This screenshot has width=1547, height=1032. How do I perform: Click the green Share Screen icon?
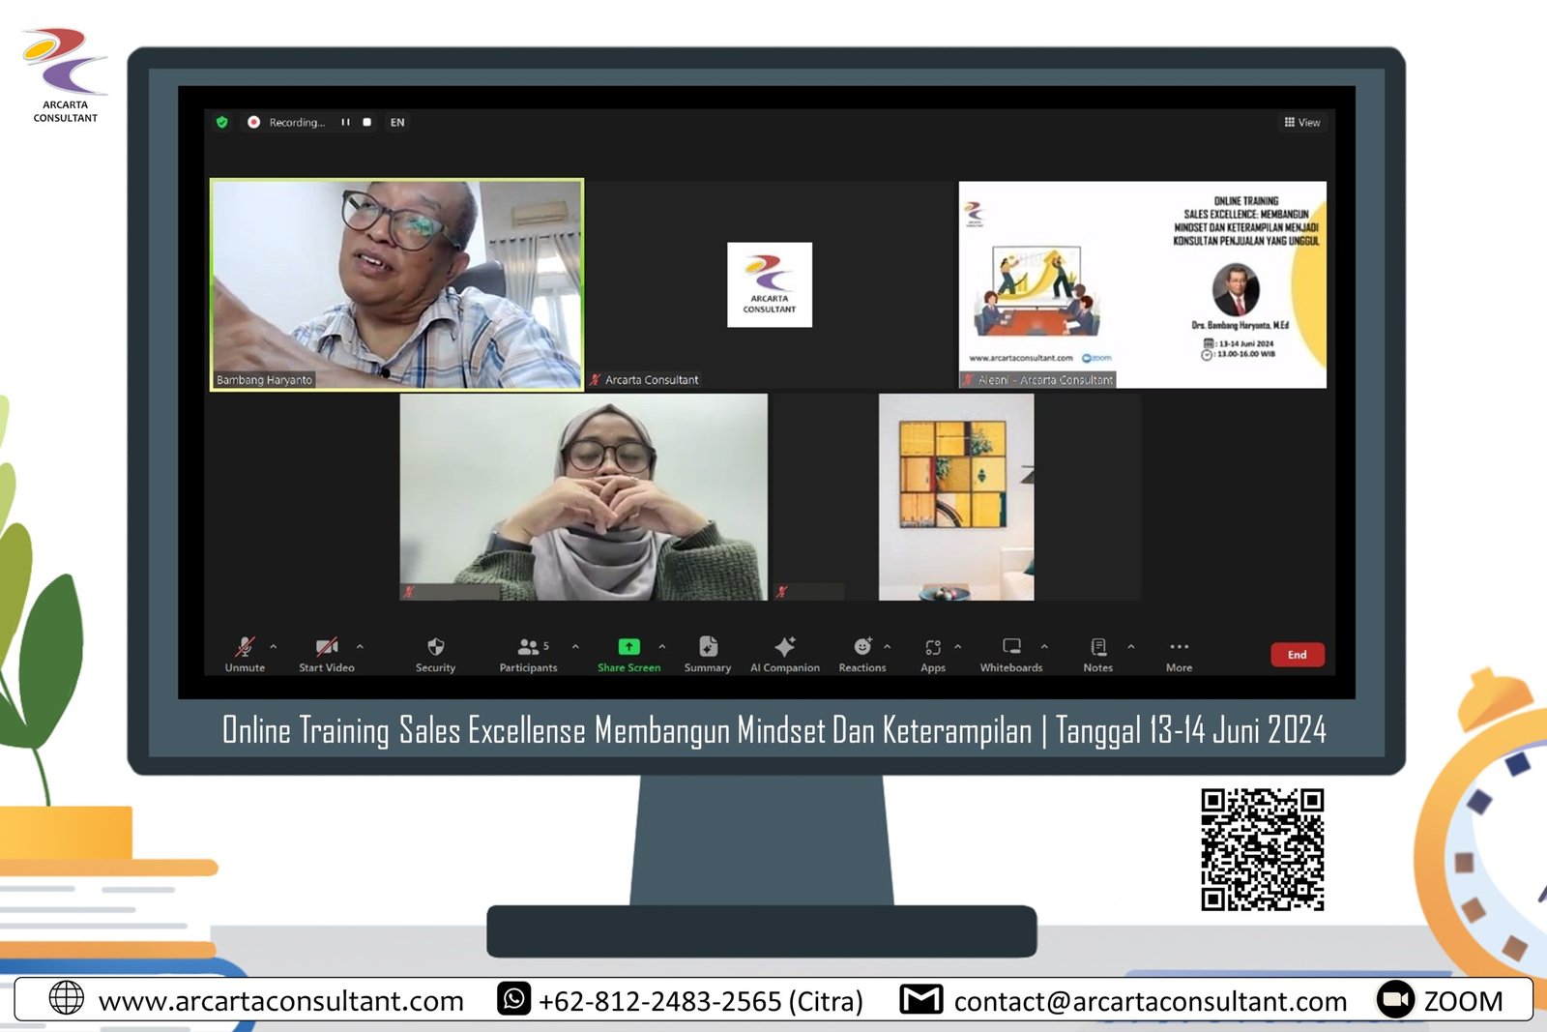tap(628, 647)
